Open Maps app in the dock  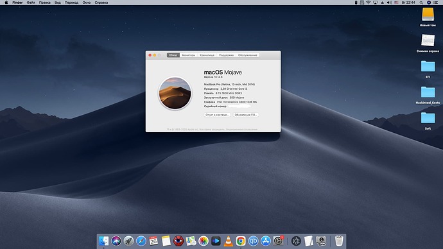tap(191, 241)
